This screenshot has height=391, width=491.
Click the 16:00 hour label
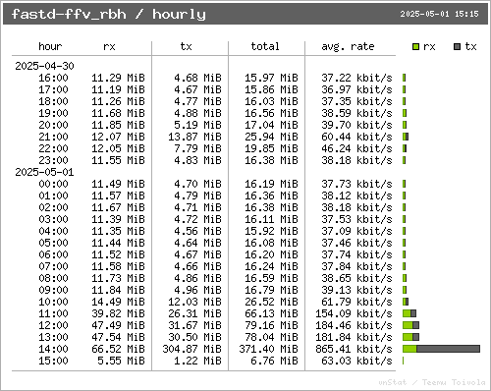pos(53,78)
